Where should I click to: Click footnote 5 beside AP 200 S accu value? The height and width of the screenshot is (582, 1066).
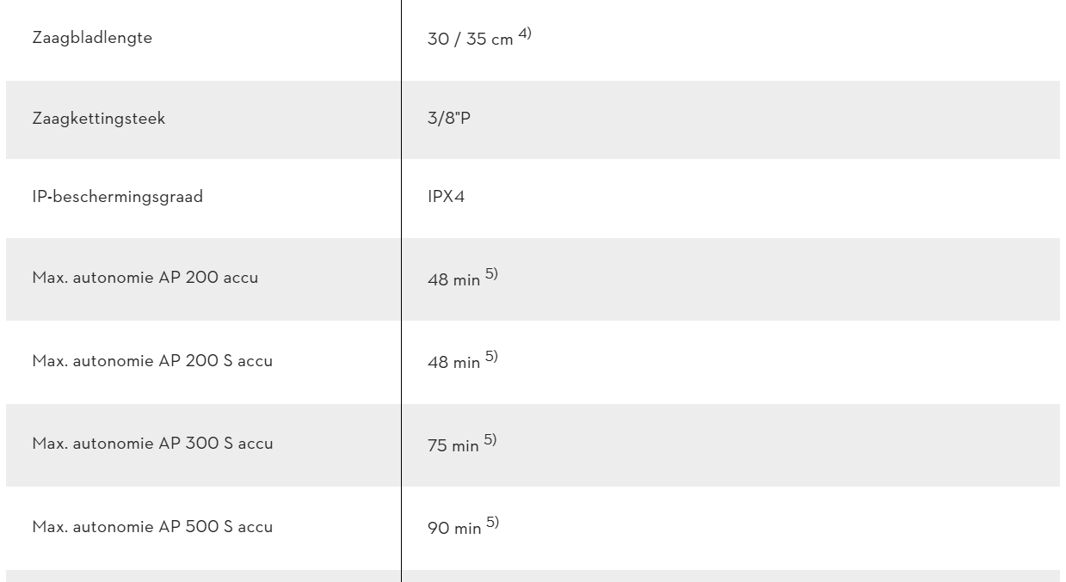490,357
